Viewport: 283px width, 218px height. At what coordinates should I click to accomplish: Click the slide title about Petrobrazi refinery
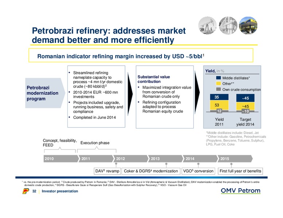[109, 35]
